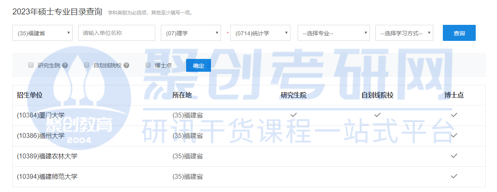The height and width of the screenshot is (192, 497).
Task: Tick the 研究生院 checkbox
Action: 31,65
